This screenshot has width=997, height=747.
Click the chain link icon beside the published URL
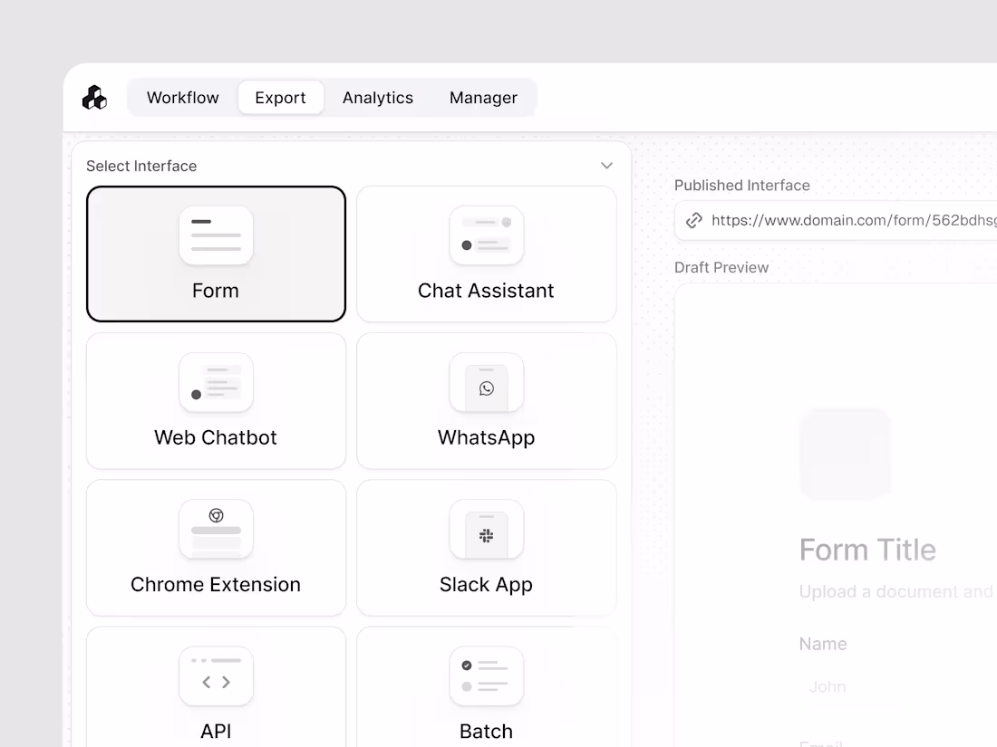(693, 220)
